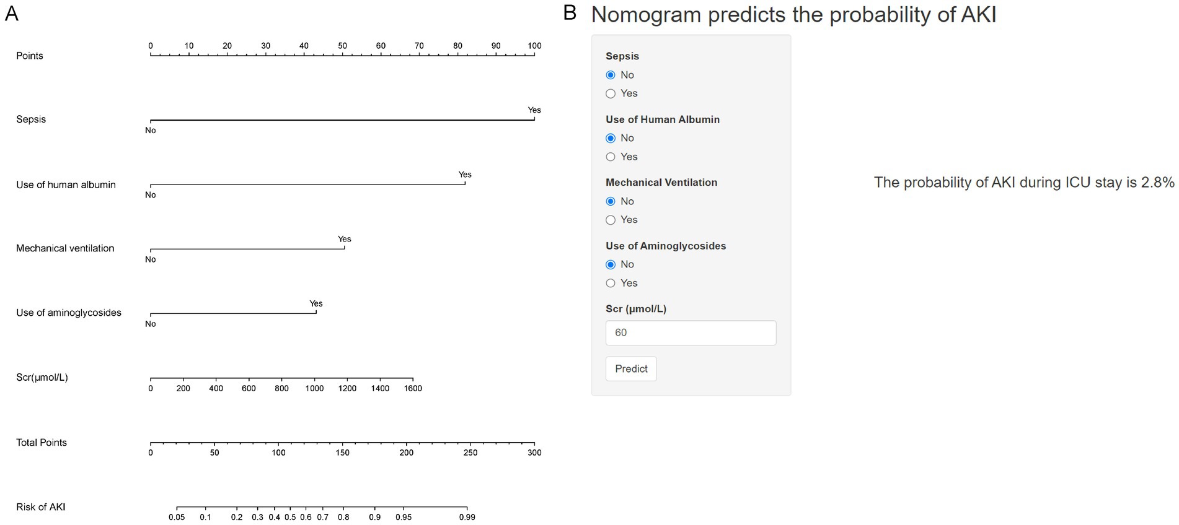Select 'No' for Mechanical Ventilation
The image size is (1179, 525).
pos(611,201)
